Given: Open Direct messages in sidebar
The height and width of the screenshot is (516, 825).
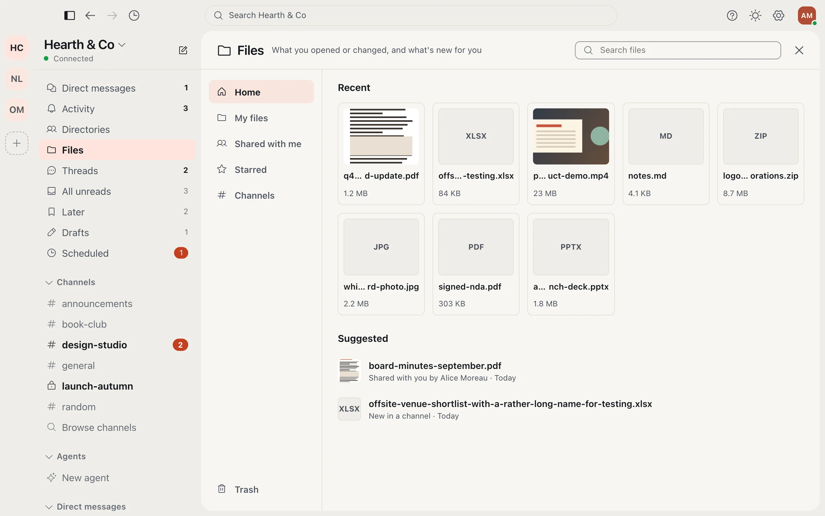Looking at the screenshot, I should click(117, 88).
